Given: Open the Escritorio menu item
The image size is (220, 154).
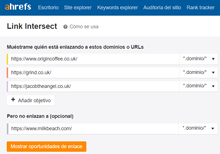Looking at the screenshot, I should tap(48, 8).
